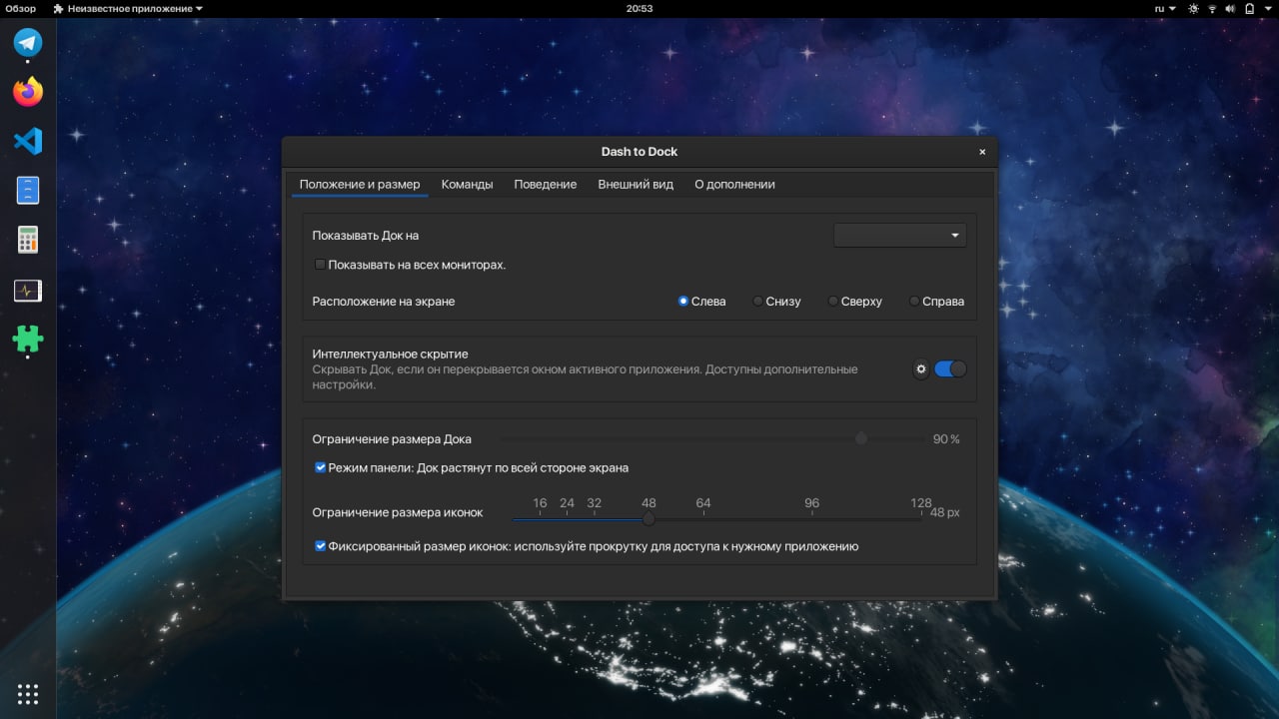Open intelligent hide gear settings
This screenshot has height=719, width=1279.
[921, 369]
